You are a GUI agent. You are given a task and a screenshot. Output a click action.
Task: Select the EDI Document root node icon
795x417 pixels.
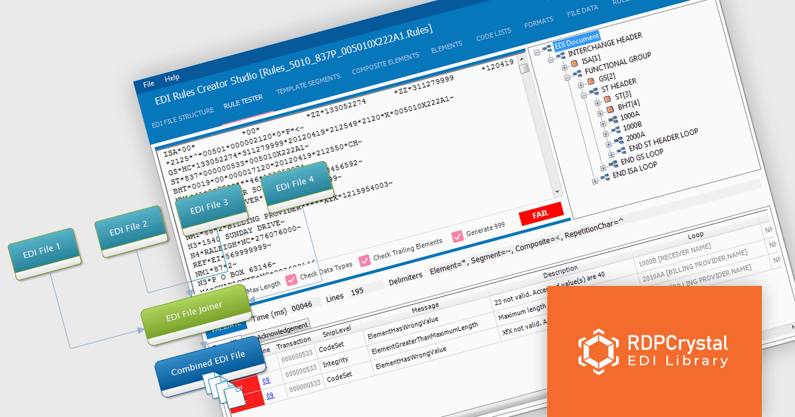547,47
